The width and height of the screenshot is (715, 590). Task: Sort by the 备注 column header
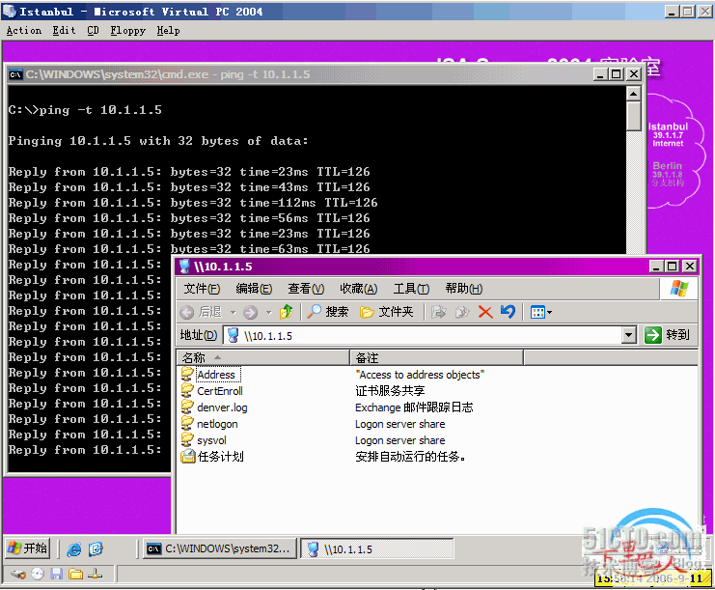(437, 357)
